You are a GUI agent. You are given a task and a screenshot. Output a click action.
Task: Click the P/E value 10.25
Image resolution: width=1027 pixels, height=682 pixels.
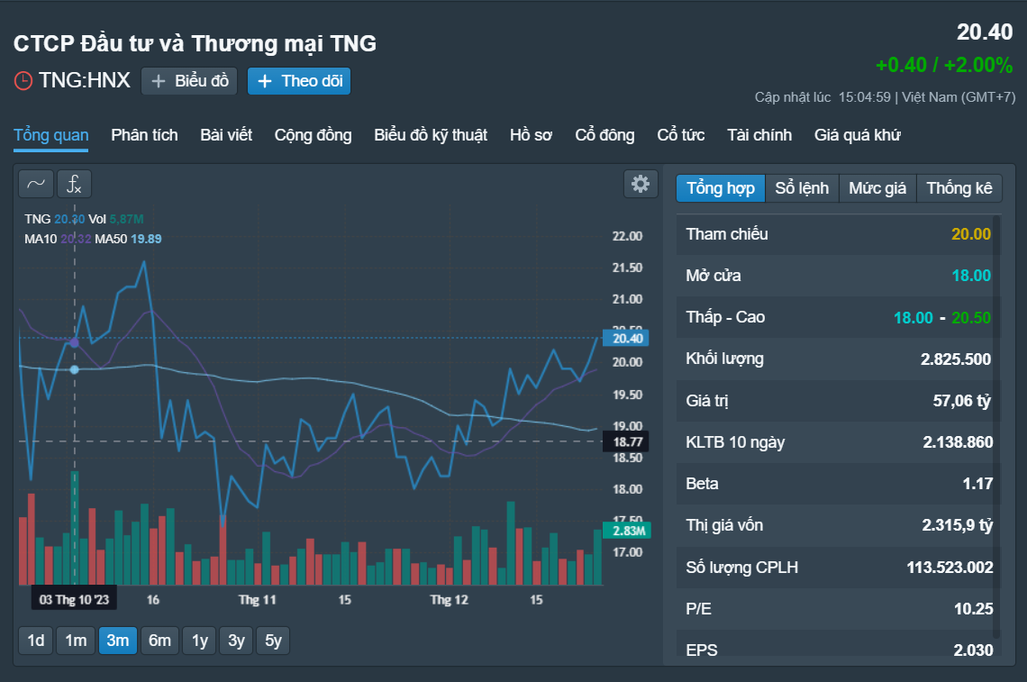point(973,609)
